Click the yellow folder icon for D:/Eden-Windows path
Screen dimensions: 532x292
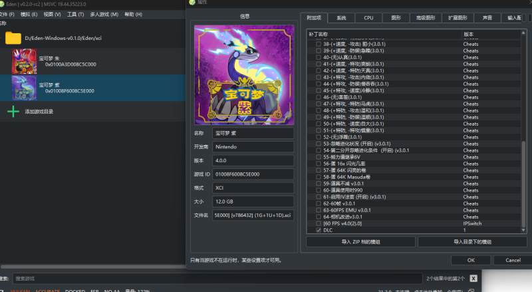(x=13, y=38)
